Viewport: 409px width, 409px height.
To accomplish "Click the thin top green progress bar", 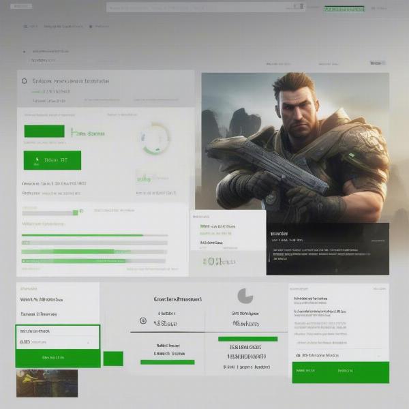I will click(x=95, y=235).
